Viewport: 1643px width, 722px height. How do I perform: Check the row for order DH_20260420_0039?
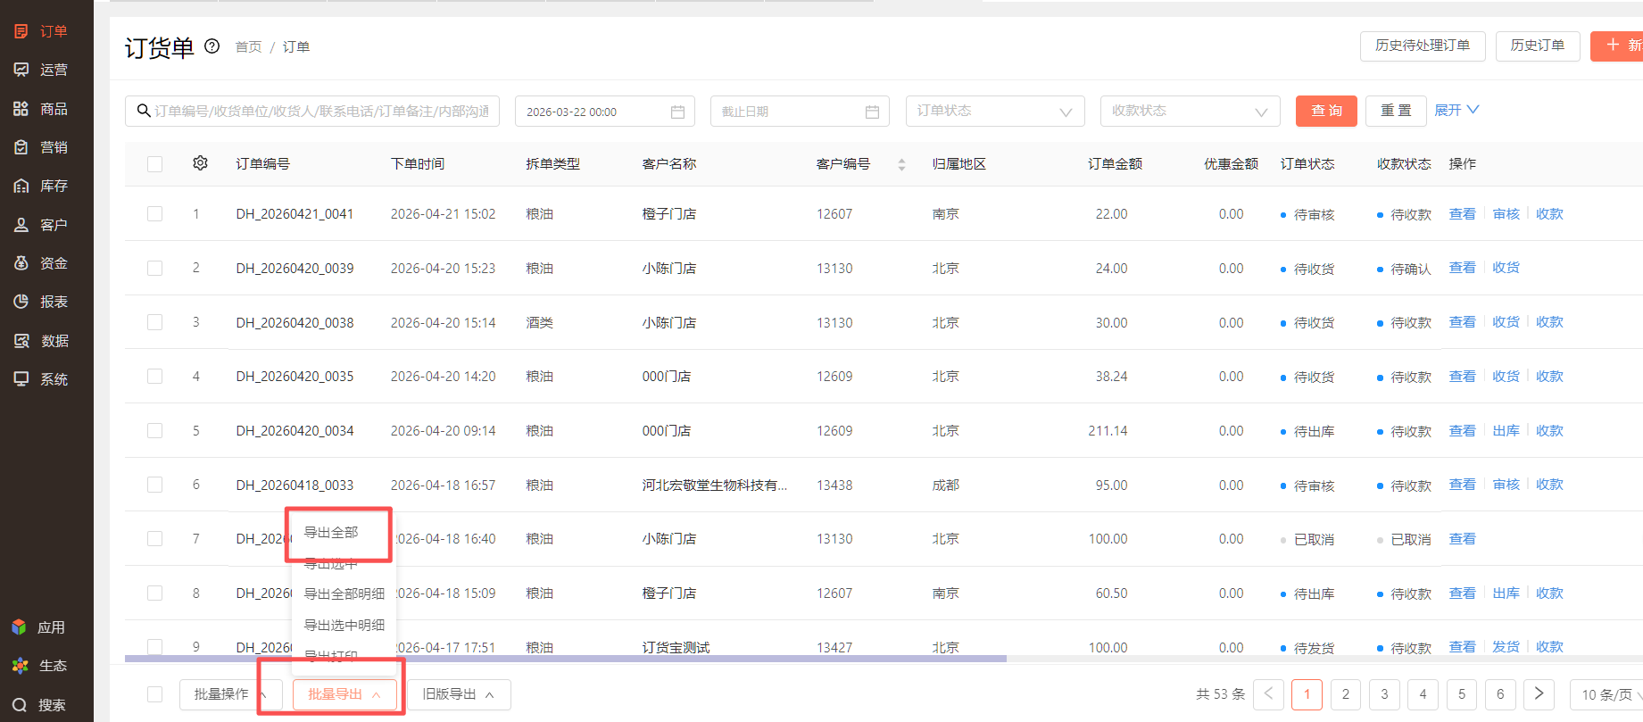point(155,269)
